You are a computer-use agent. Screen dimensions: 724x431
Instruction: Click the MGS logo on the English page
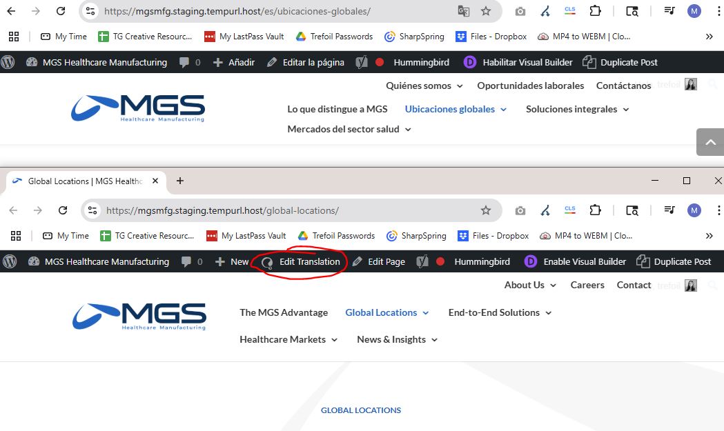139,317
